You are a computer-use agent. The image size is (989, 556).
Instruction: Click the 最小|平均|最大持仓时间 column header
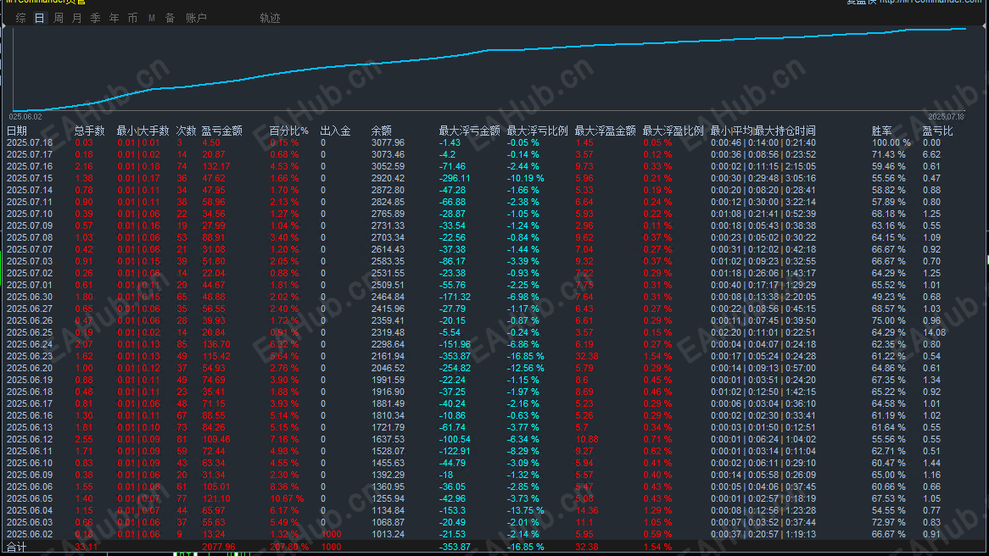(x=763, y=131)
